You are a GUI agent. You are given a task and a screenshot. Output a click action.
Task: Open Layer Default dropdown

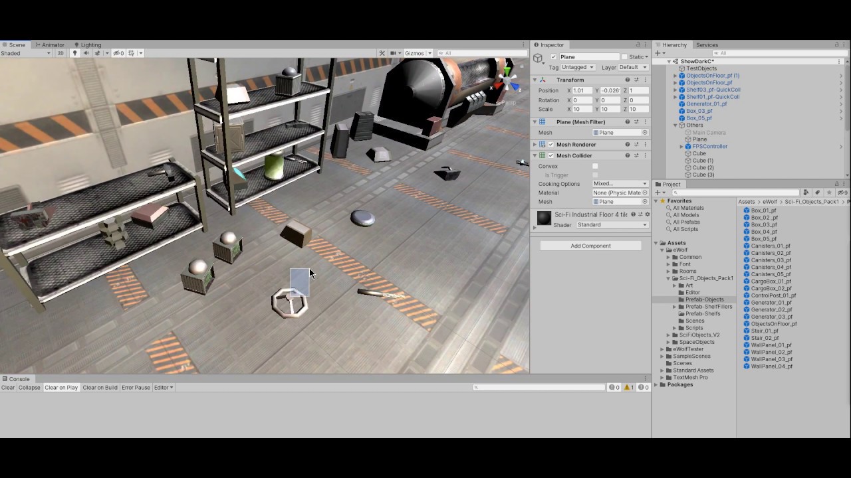pos(634,67)
